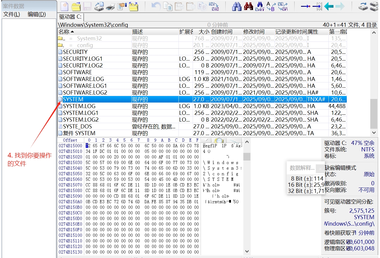Switch to the 驱动器 C: tab
This screenshot has width=380, height=258.
coord(70,17)
